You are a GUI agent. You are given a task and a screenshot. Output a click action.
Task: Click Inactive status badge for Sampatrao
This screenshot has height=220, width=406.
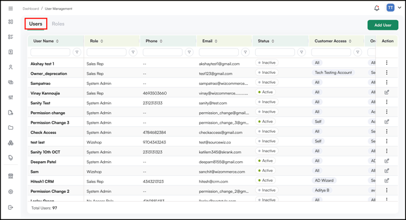coord(267,82)
